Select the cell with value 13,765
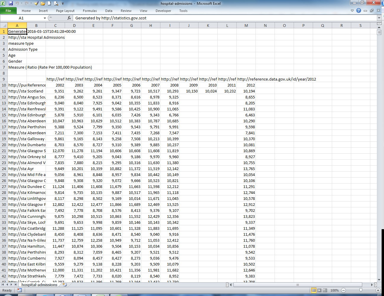The height and width of the screenshot is (296, 384). click(x=246, y=169)
